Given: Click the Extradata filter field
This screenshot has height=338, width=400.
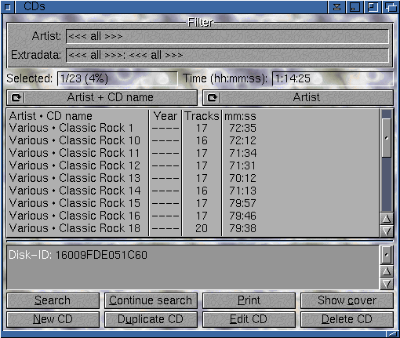Looking at the screenshot, I should 227,55.
